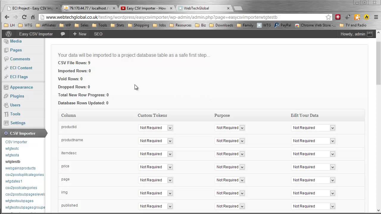
Task: Open Comments in WordPress sidebar
Action: click(20, 59)
